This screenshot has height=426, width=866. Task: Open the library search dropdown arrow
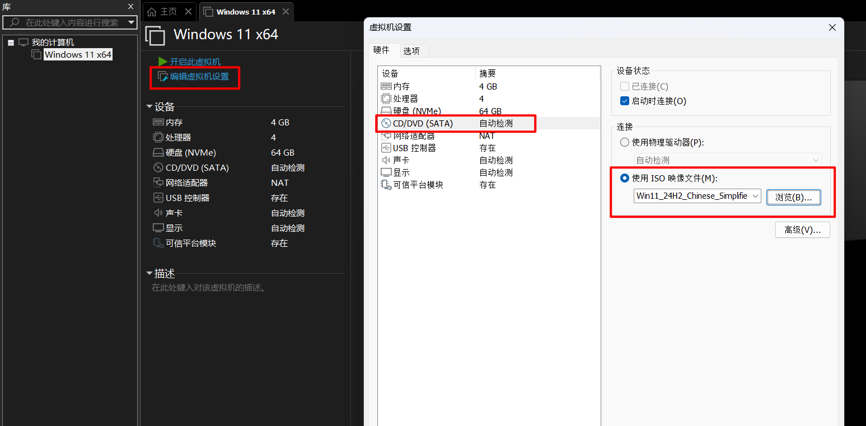[x=132, y=22]
